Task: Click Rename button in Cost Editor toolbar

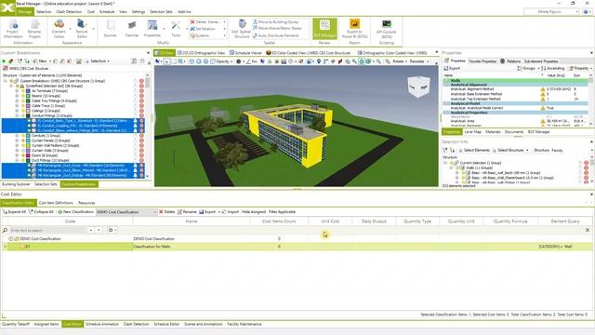Action: pos(187,212)
